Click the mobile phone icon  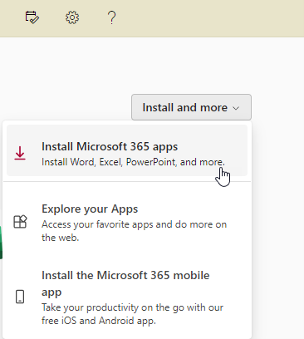point(20,297)
